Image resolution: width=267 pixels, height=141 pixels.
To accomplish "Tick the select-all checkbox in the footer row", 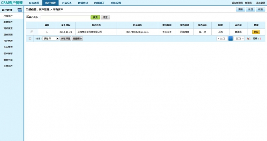I will click(x=30, y=39).
